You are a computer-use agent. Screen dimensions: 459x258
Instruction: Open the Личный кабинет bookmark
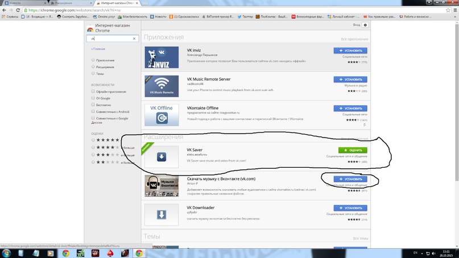pyautogui.click(x=344, y=16)
